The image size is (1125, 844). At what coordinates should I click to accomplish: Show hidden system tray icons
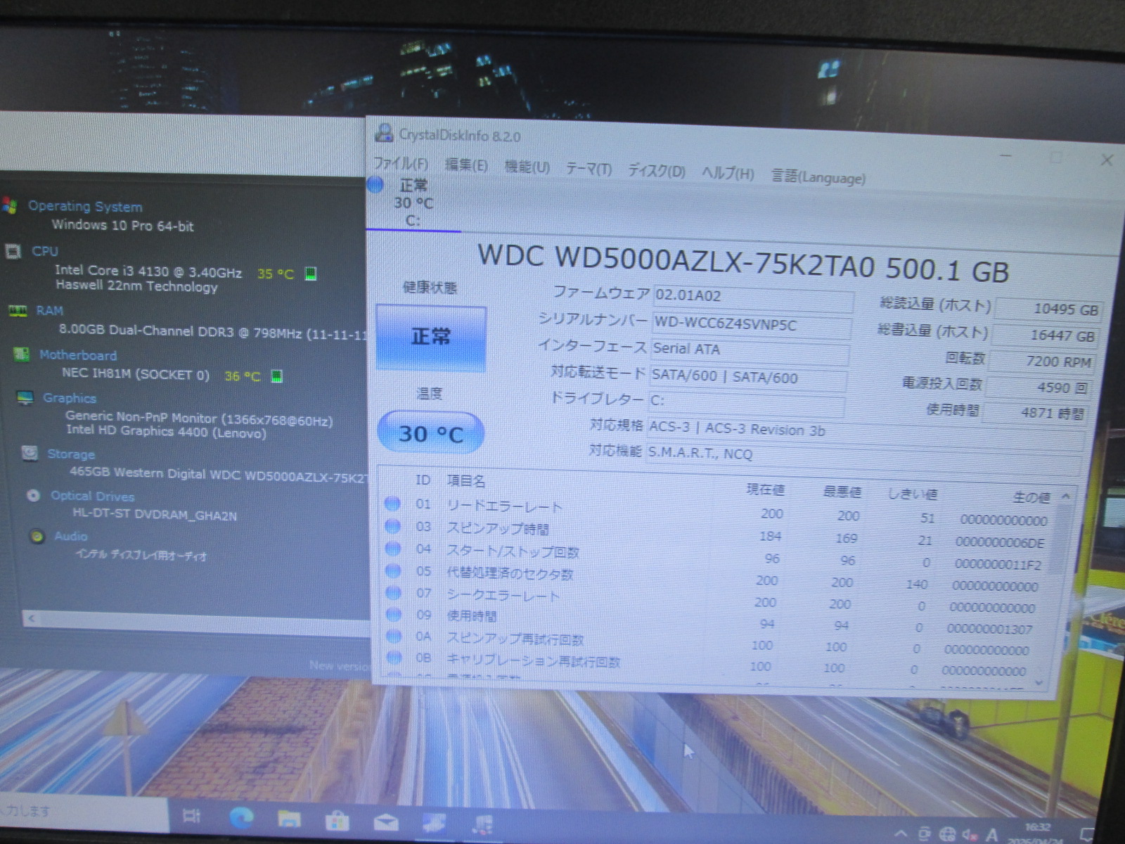[x=901, y=834]
